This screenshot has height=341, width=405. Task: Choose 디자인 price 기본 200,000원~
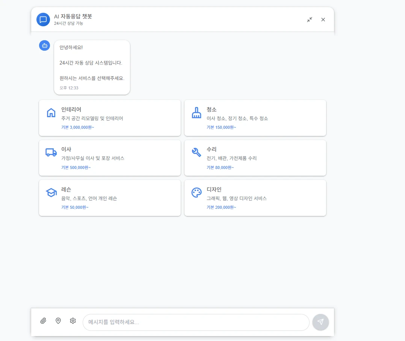(221, 207)
